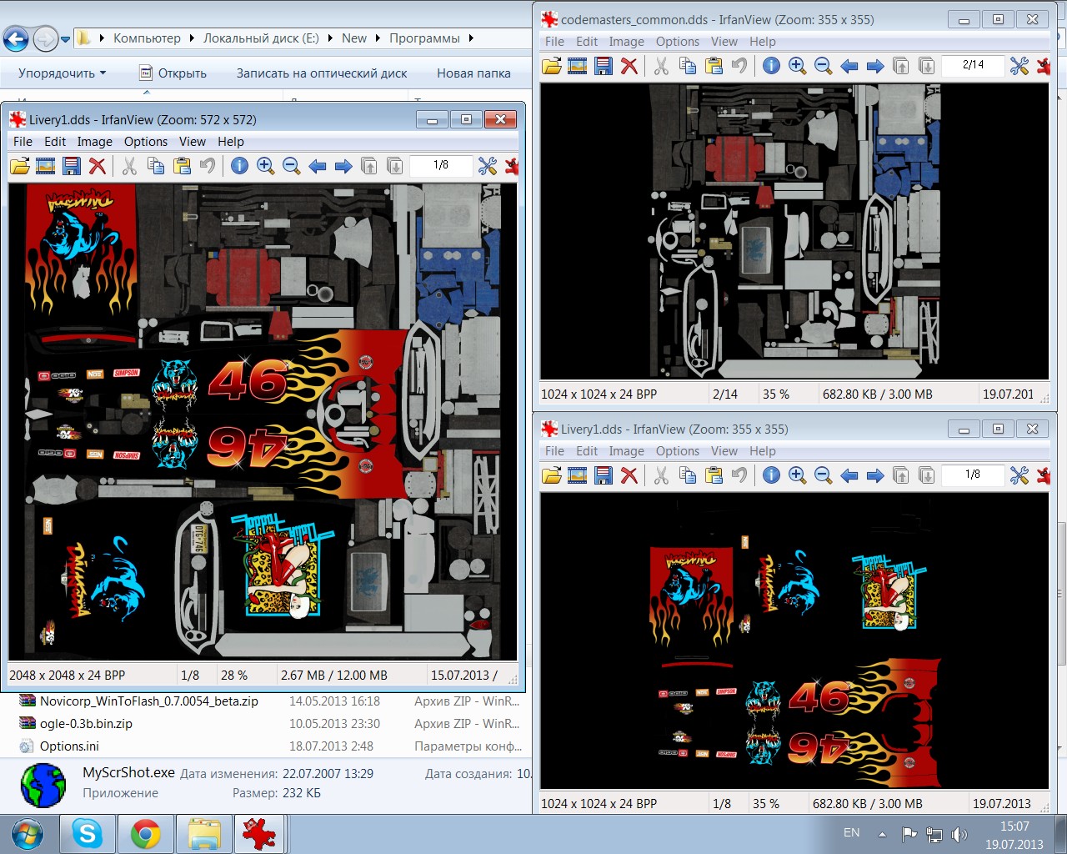Open Edit menu in Livery1.dds 355 window
1067x854 pixels.
(587, 451)
